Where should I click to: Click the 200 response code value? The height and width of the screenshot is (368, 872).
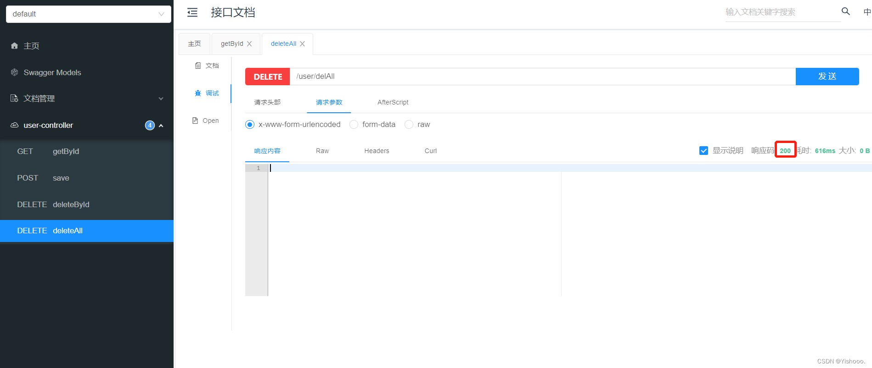(785, 151)
